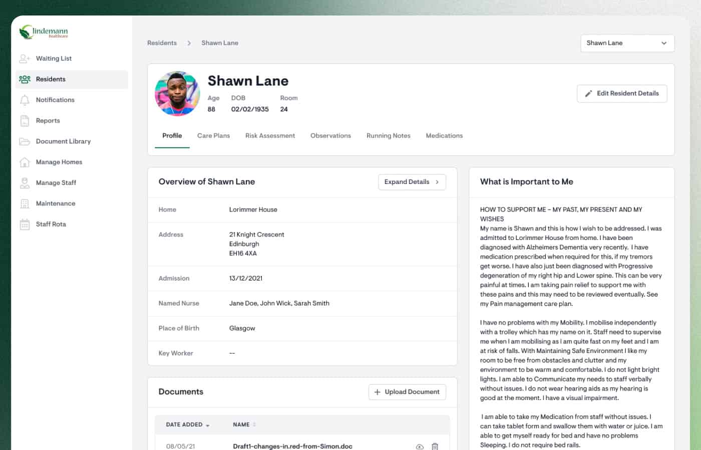Click the Upload Document button
701x450 pixels.
tap(407, 392)
